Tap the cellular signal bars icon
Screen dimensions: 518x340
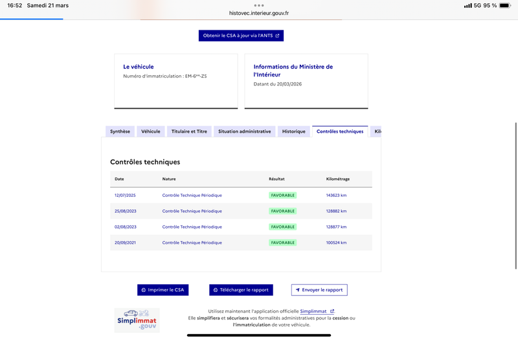coord(467,6)
